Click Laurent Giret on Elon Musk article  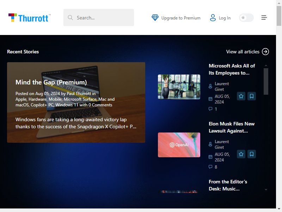point(222,145)
